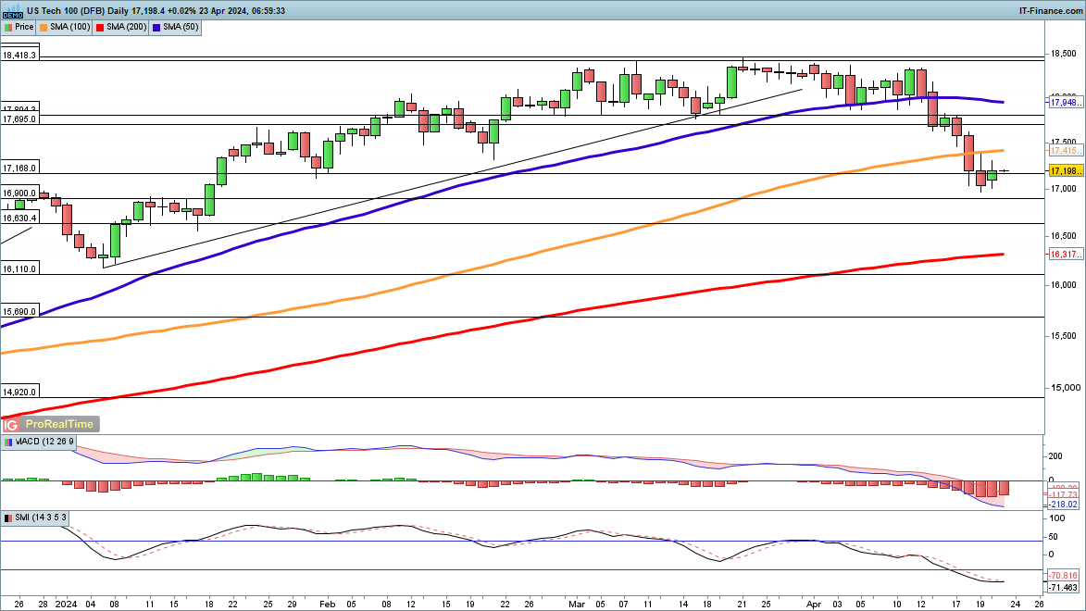Image resolution: width=1086 pixels, height=611 pixels.
Task: Click the 16,000 price axis label
Action: [1064, 285]
